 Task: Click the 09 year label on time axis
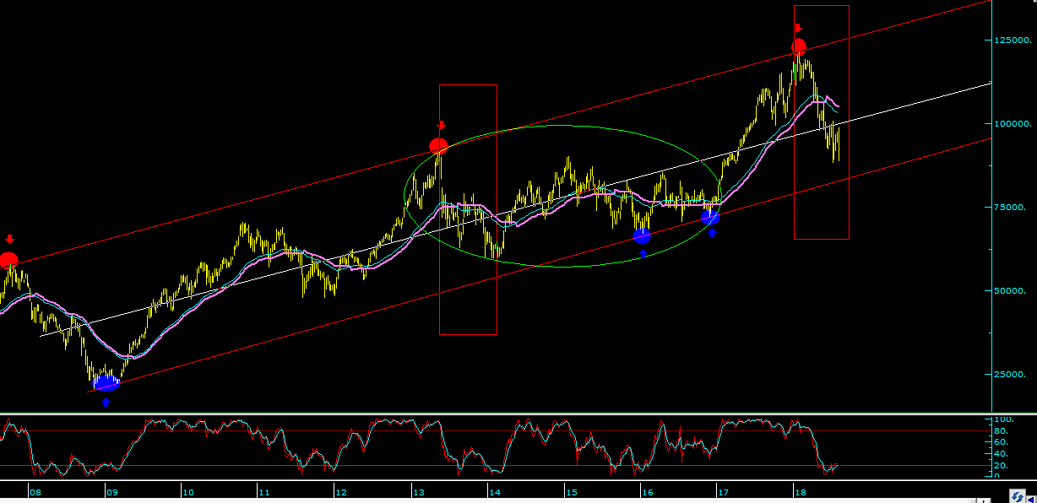coord(111,492)
